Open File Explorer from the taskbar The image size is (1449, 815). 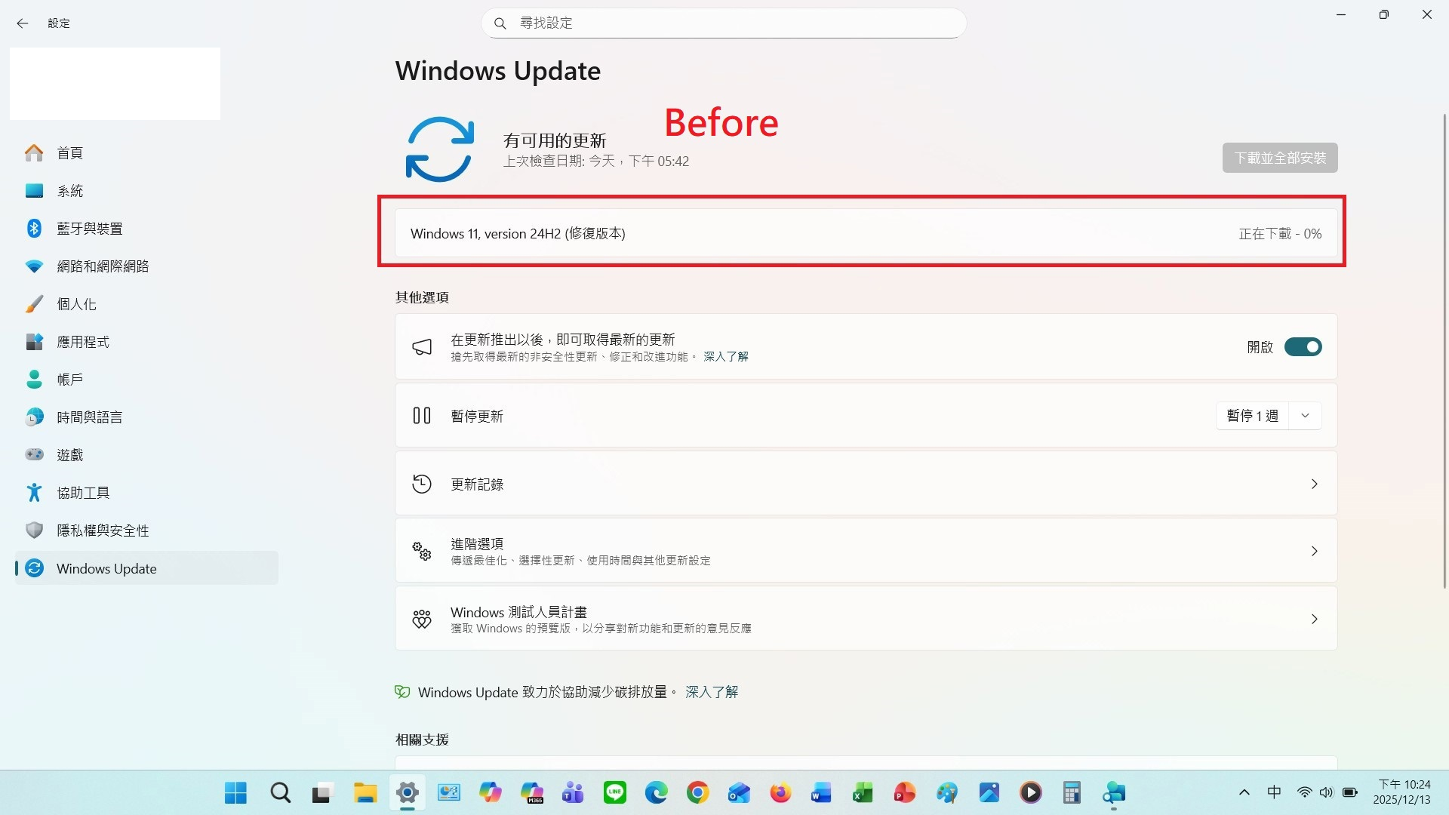click(x=365, y=792)
